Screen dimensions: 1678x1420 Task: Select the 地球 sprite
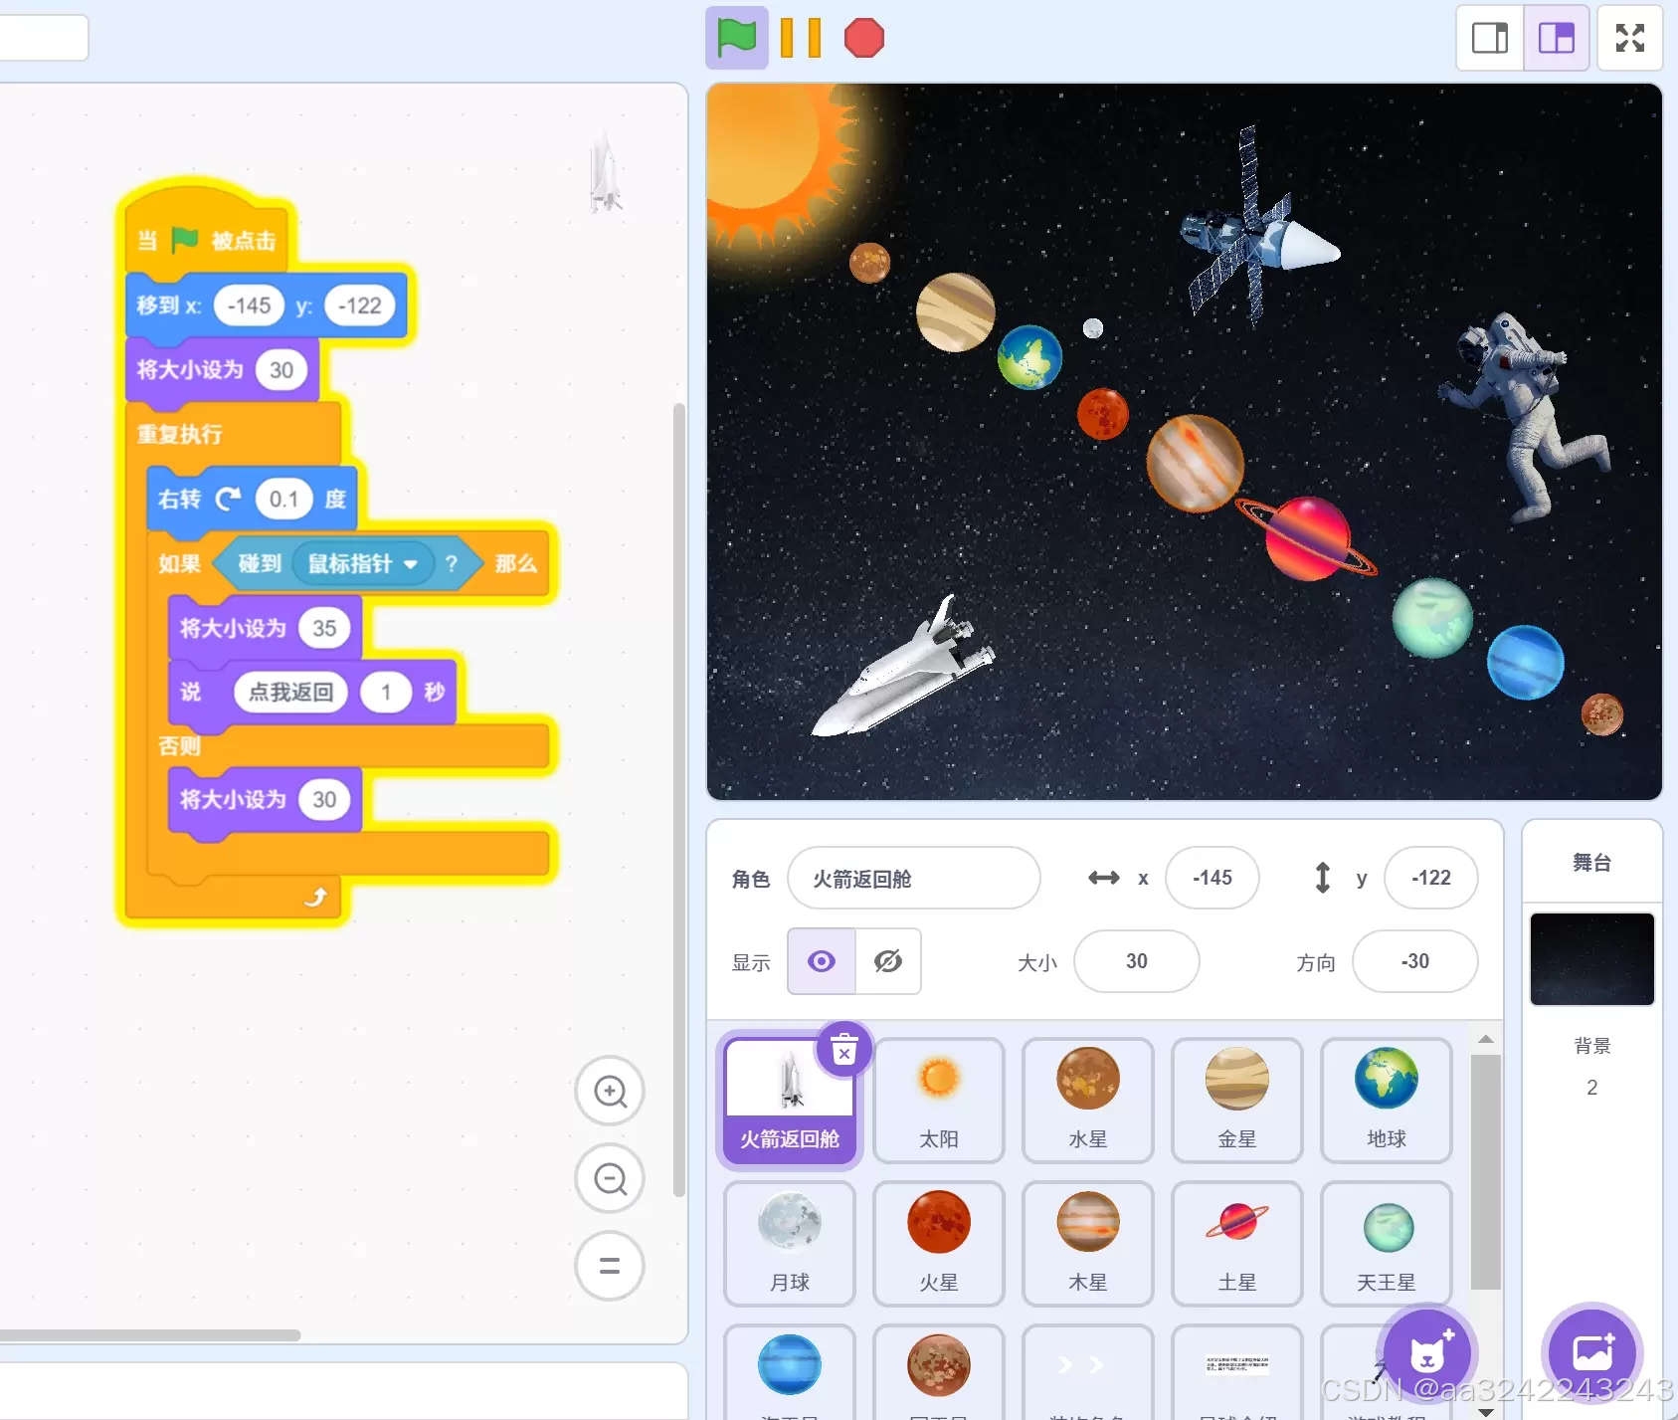(1387, 1100)
